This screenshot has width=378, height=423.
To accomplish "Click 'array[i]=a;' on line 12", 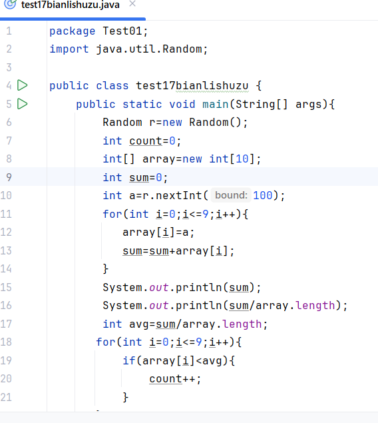I will 158,232.
